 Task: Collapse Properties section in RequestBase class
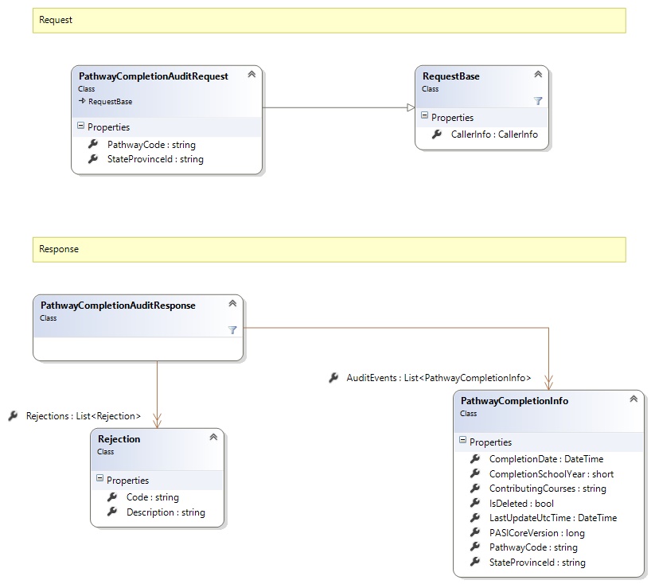424,118
